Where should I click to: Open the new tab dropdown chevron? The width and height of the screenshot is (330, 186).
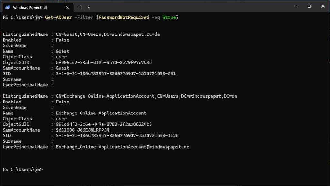tap(88, 7)
